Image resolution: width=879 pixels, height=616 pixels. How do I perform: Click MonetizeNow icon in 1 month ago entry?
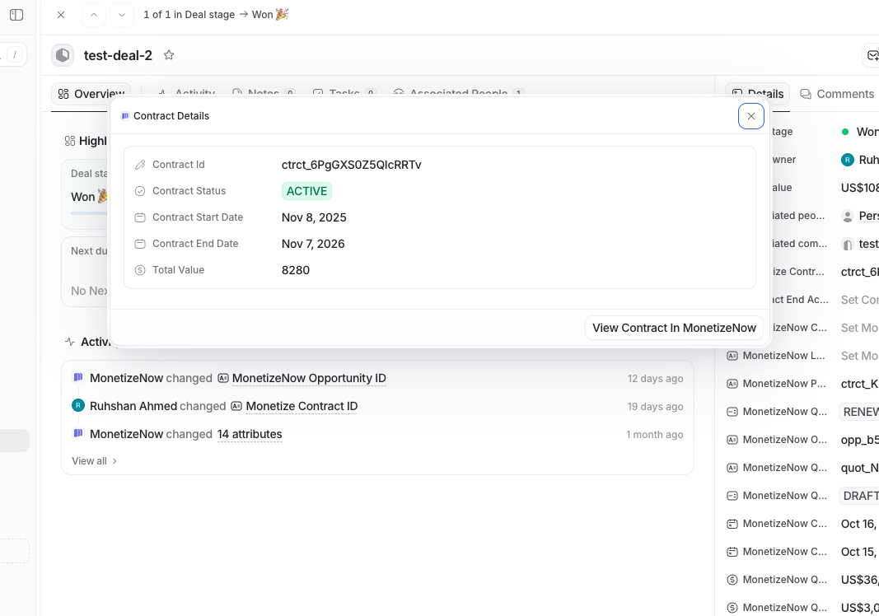[x=78, y=433]
